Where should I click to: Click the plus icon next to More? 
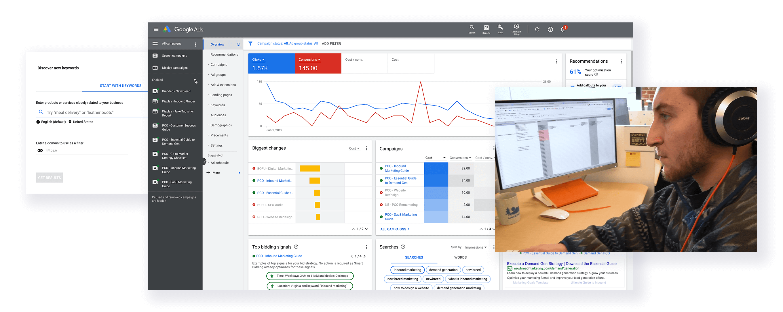208,173
